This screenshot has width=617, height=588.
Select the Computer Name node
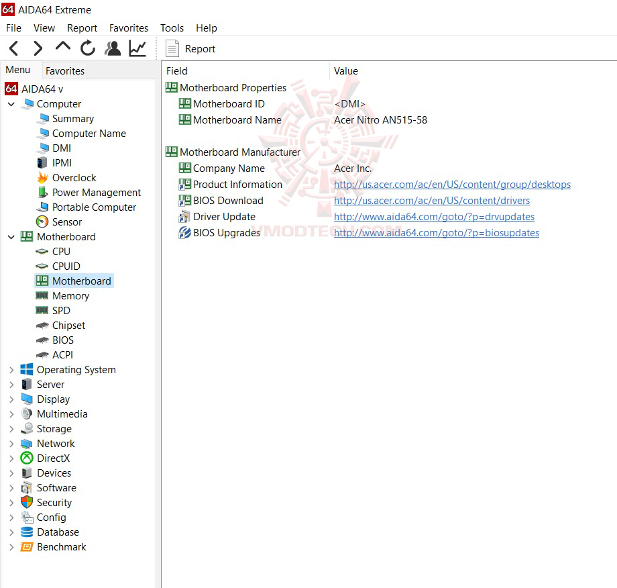pyautogui.click(x=89, y=134)
